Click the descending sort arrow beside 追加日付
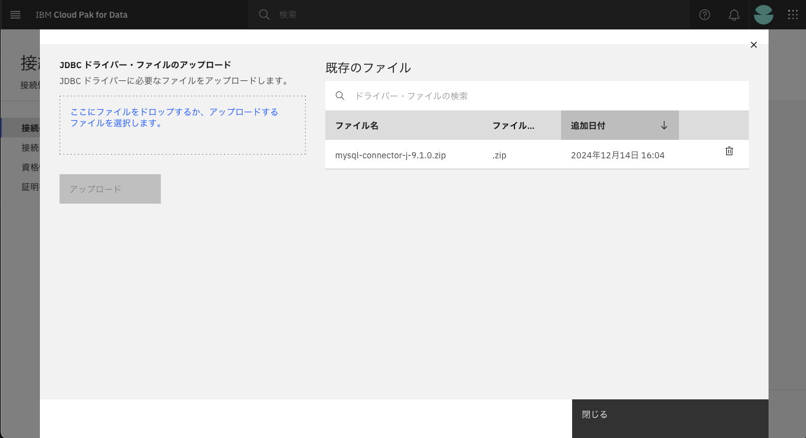 664,125
